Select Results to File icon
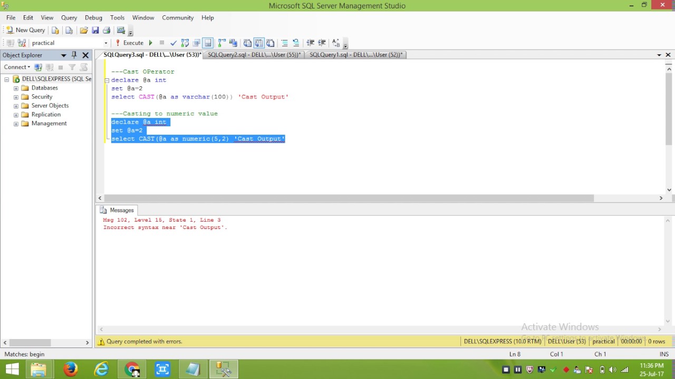 click(270, 43)
